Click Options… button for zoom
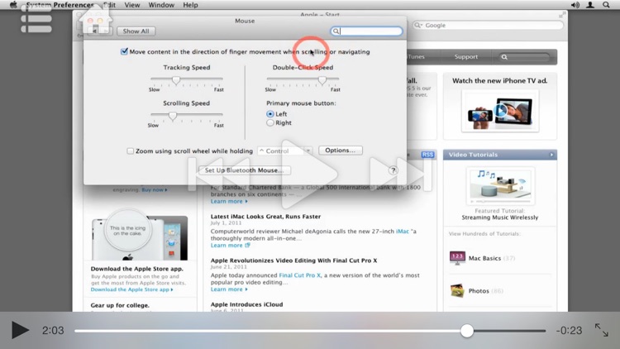 (x=341, y=151)
